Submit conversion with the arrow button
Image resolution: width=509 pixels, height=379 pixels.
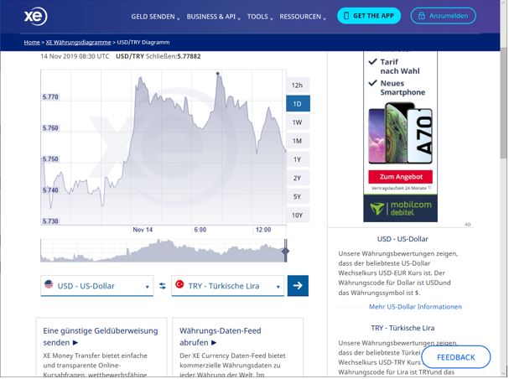click(298, 286)
